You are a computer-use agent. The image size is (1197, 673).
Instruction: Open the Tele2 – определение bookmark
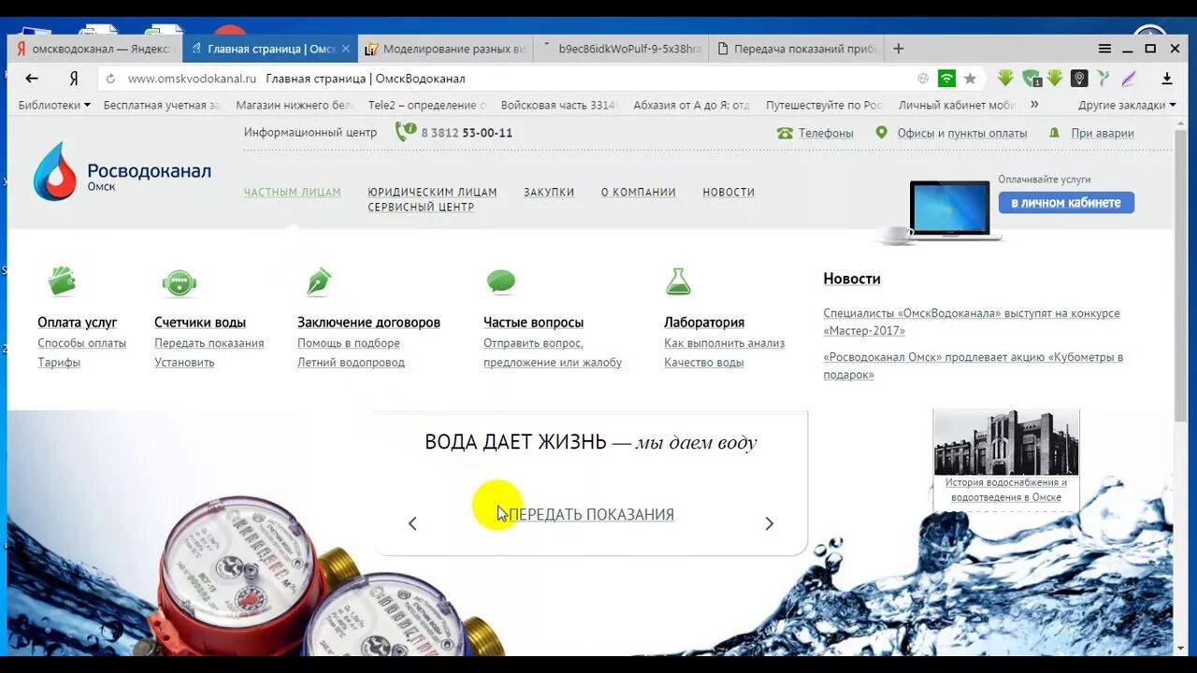[x=427, y=105]
